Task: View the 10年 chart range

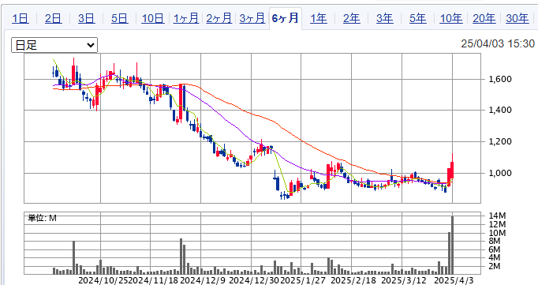Action: [451, 18]
